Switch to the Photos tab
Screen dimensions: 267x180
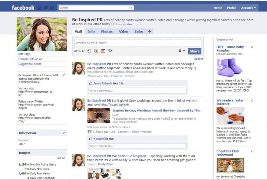(x=107, y=31)
